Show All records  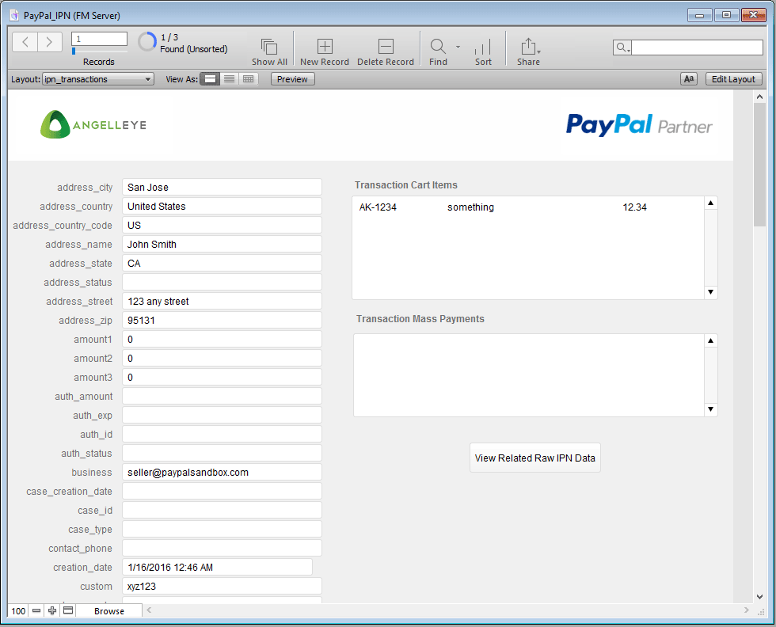tap(269, 47)
